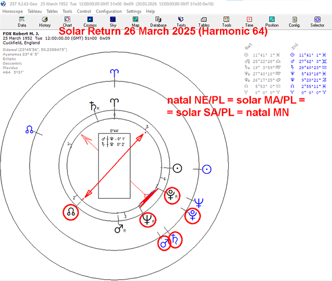Click natal Saturn position 19° 3'59" row
Screen dimensions: 332x281
262,67
